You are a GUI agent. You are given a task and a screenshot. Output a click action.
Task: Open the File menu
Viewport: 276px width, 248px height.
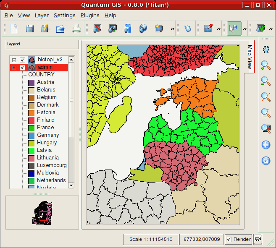[x=9, y=16]
